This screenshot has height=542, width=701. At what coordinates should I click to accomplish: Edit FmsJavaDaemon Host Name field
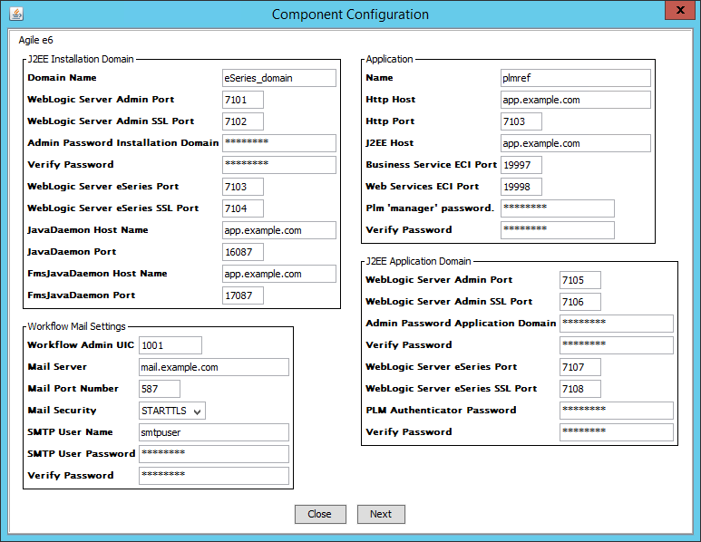click(279, 274)
